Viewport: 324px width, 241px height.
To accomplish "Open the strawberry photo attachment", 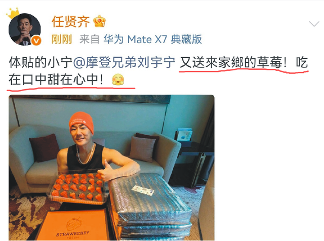I will coord(111,168).
